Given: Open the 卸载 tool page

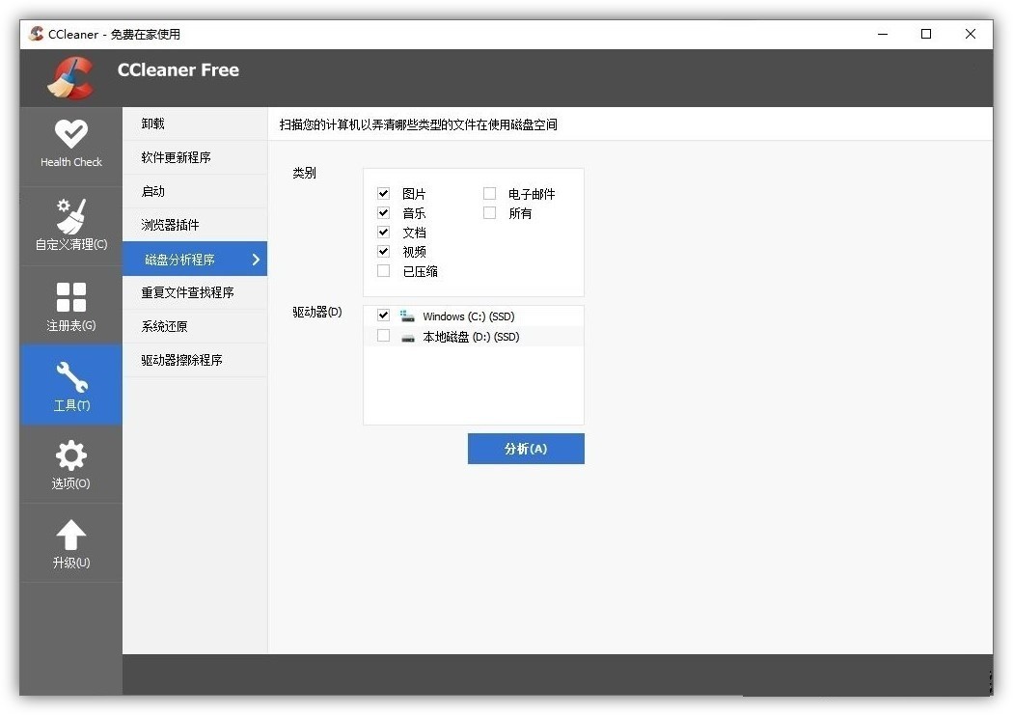Looking at the screenshot, I should click(193, 124).
